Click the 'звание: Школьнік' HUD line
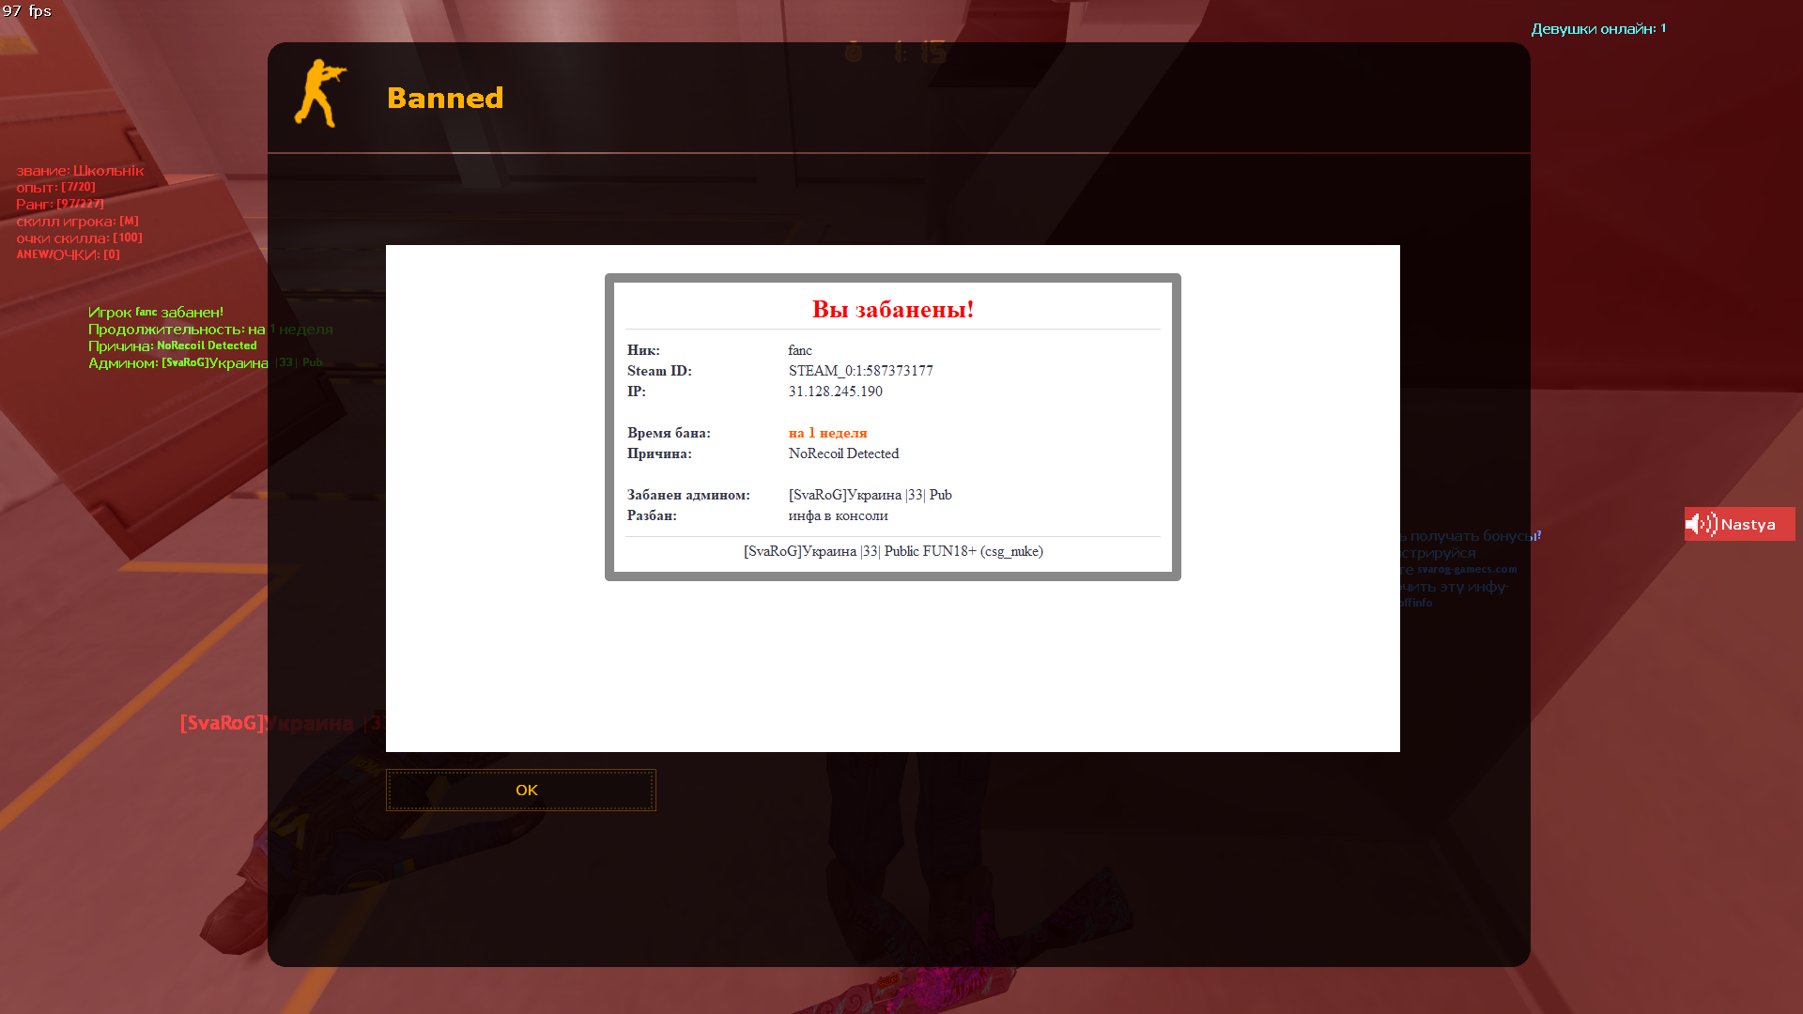 pos(80,171)
